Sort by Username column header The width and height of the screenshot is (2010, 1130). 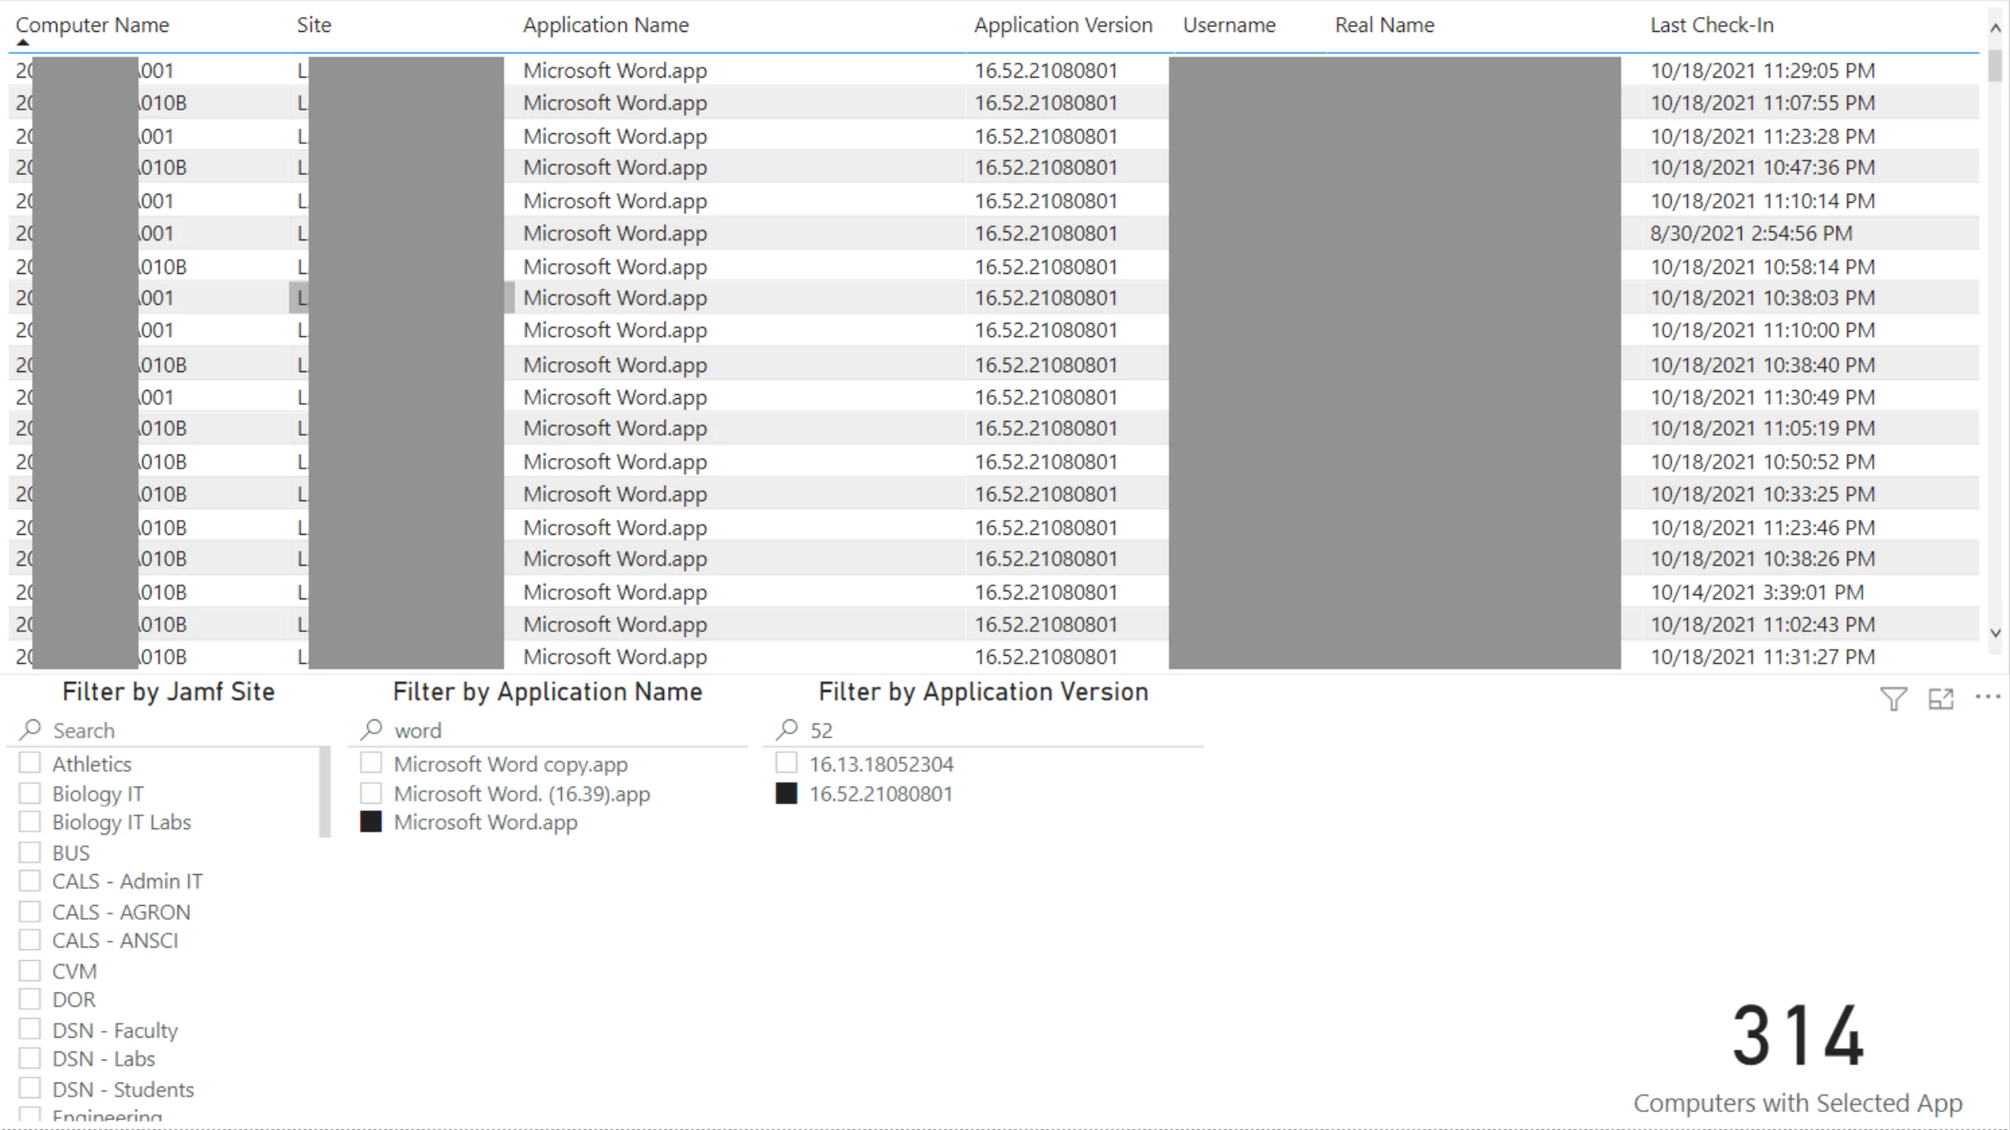1229,25
